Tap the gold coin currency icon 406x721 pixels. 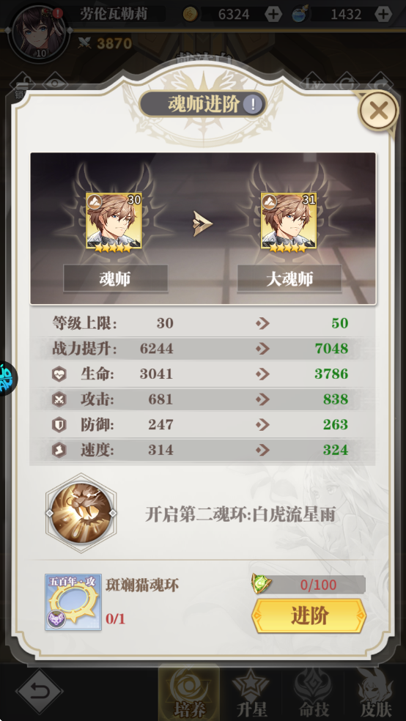point(191,14)
